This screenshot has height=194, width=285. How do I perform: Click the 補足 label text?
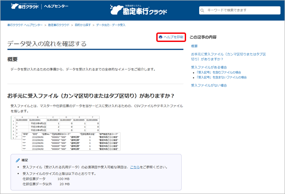[25, 160]
